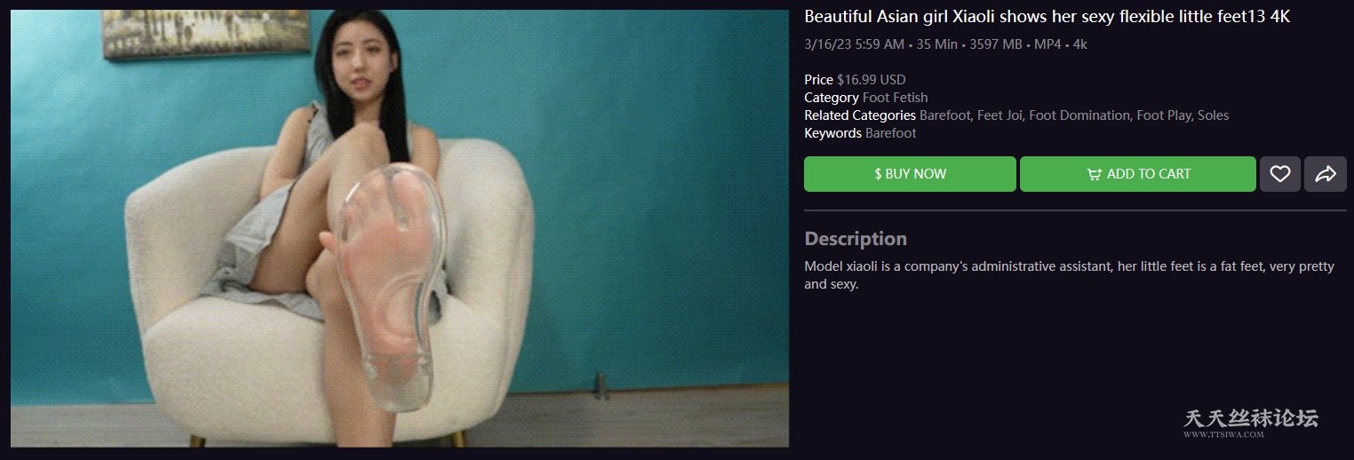
Task: Click the description paragraph text
Action: tap(1069, 275)
